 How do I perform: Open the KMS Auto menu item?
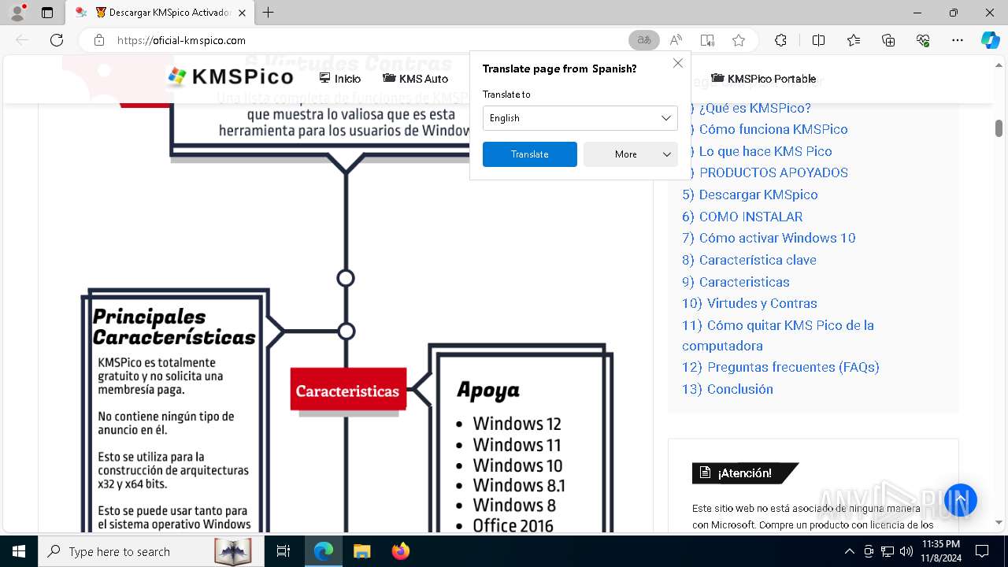[x=415, y=79]
